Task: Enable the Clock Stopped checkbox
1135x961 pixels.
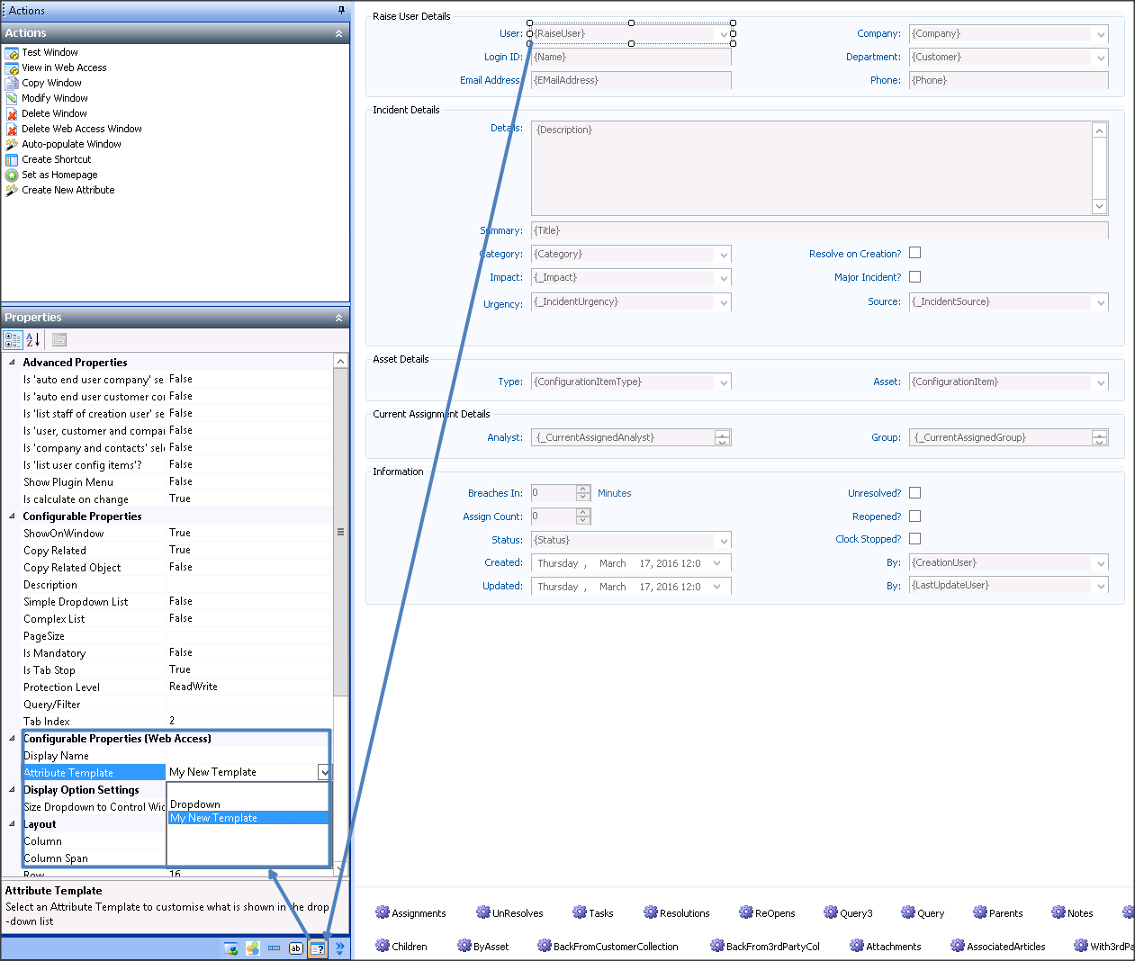Action: pos(914,539)
